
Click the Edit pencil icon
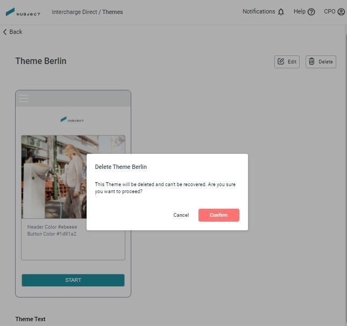pos(281,61)
